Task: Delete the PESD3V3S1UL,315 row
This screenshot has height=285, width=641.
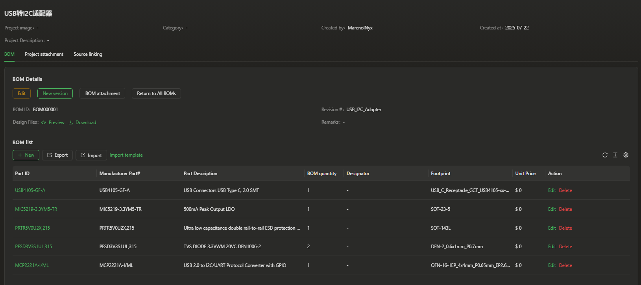Action: 565,247
